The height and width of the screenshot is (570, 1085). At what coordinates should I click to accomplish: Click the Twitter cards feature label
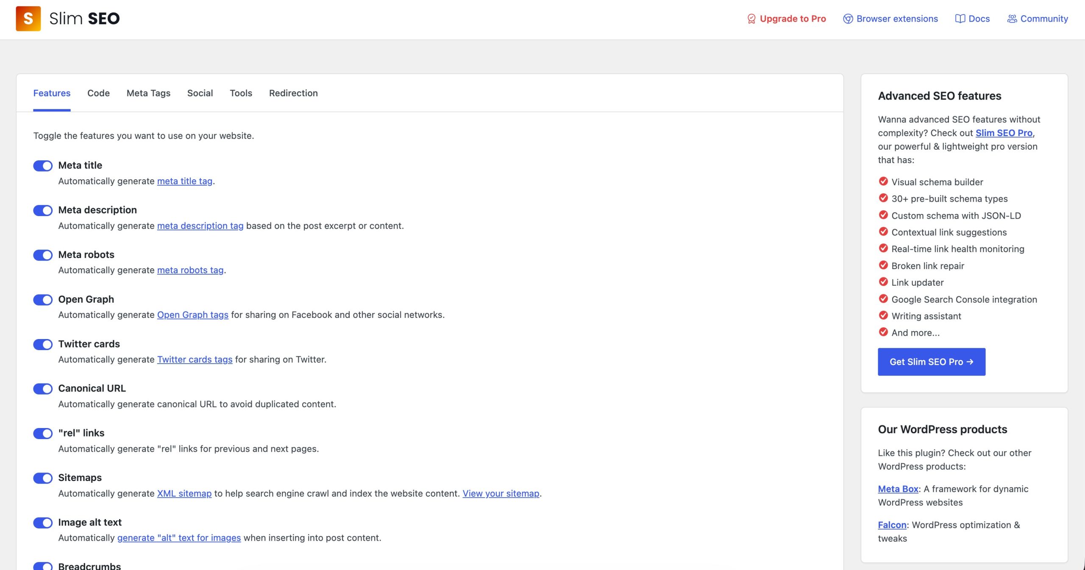click(89, 344)
